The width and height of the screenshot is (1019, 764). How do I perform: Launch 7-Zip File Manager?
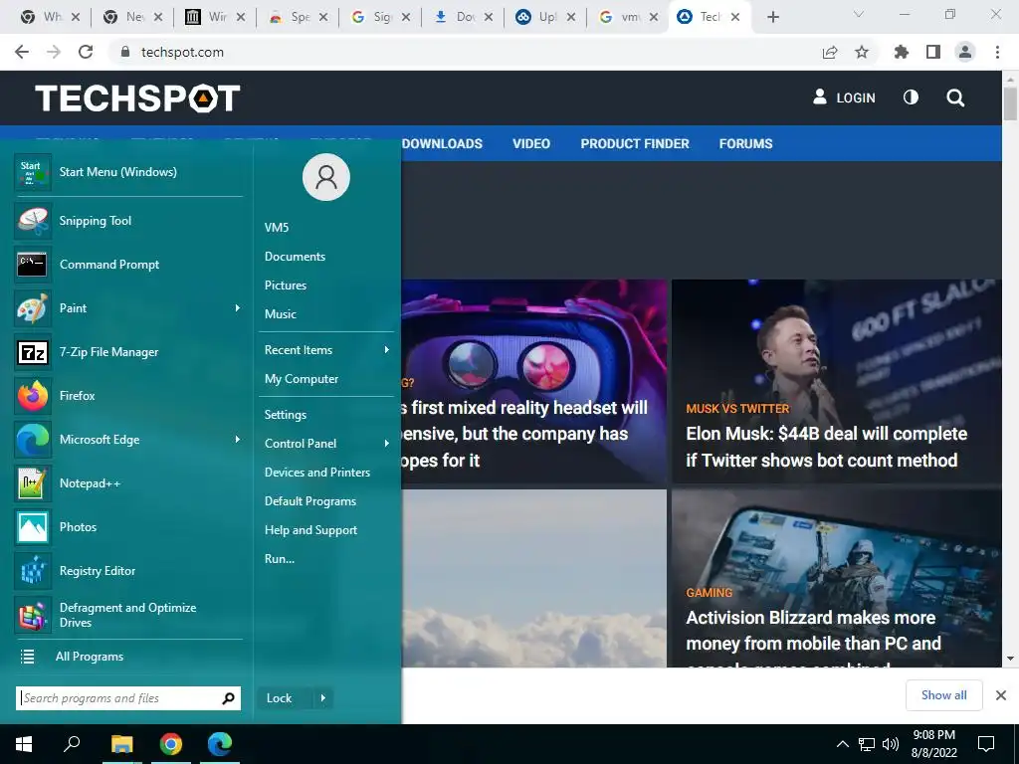click(128, 352)
